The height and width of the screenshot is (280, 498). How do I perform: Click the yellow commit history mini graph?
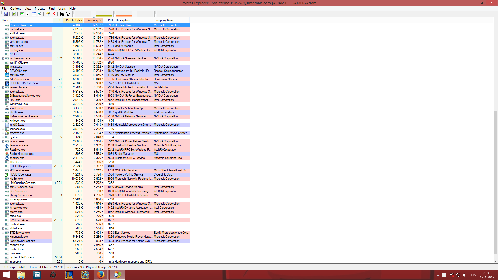104,14
